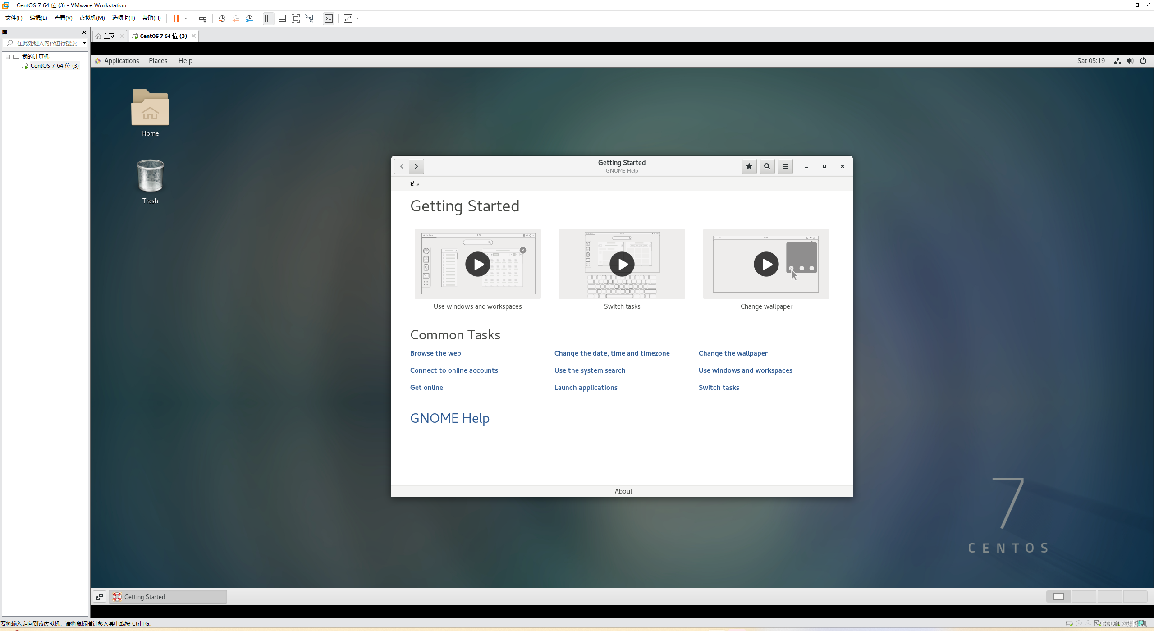Open the Help menu in the GNOME top bar
The width and height of the screenshot is (1154, 631).
pyautogui.click(x=185, y=61)
